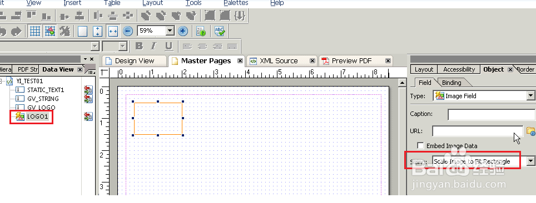The width and height of the screenshot is (536, 203).
Task: Open the Layout palette tab
Action: pyautogui.click(x=424, y=69)
